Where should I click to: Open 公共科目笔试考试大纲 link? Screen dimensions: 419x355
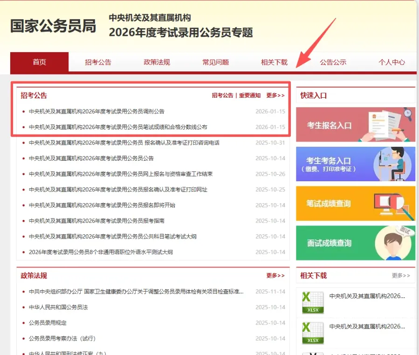point(112,236)
